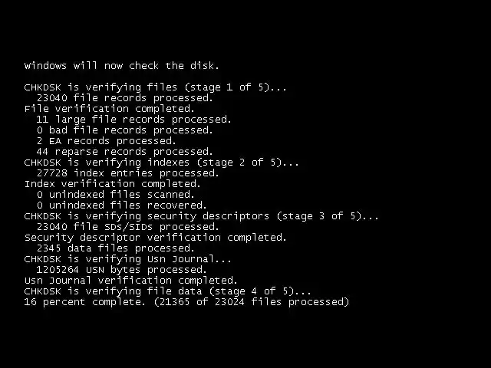Screen dimensions: 491x368
Task: Click the 'verifying file data (stage 4 of 5)' line
Action: click(168, 291)
